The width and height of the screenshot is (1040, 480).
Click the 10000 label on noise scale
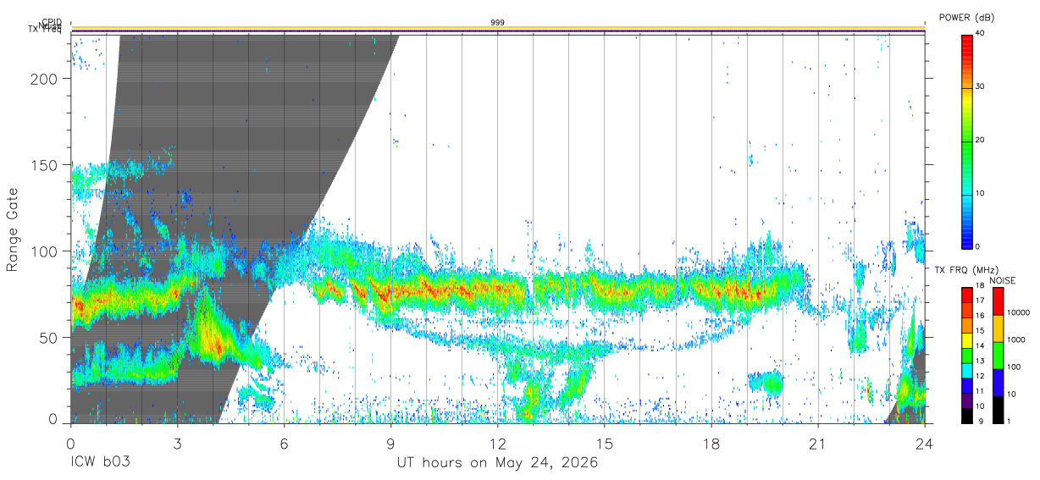1017,313
